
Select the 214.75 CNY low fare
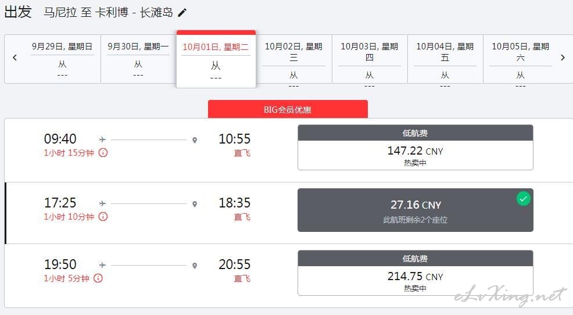tap(415, 273)
